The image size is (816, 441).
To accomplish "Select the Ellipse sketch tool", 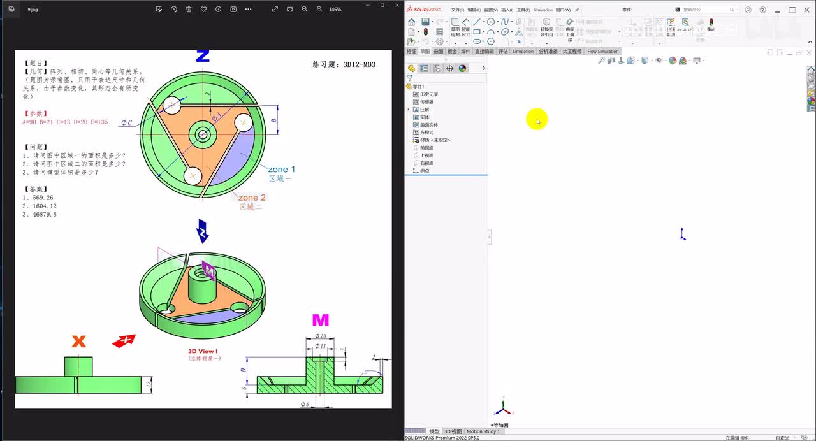I will click(x=505, y=32).
